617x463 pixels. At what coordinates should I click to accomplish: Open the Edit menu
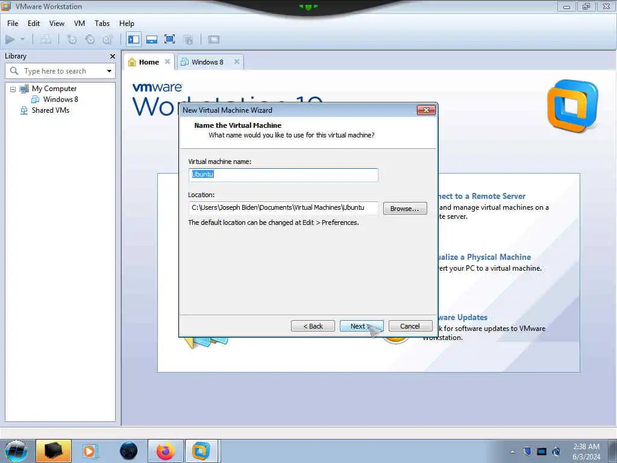(x=34, y=24)
